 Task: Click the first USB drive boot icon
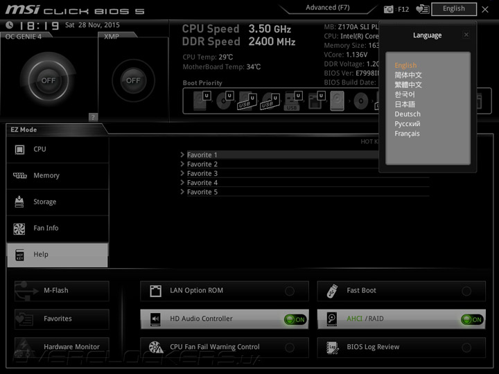(x=247, y=101)
